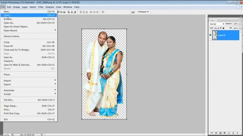Select the Layer 0 name text
This screenshot has height=136, width=243.
[x=222, y=35]
